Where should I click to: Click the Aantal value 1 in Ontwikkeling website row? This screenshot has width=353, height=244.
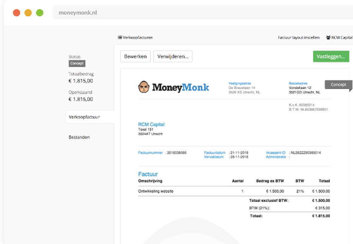point(243,191)
